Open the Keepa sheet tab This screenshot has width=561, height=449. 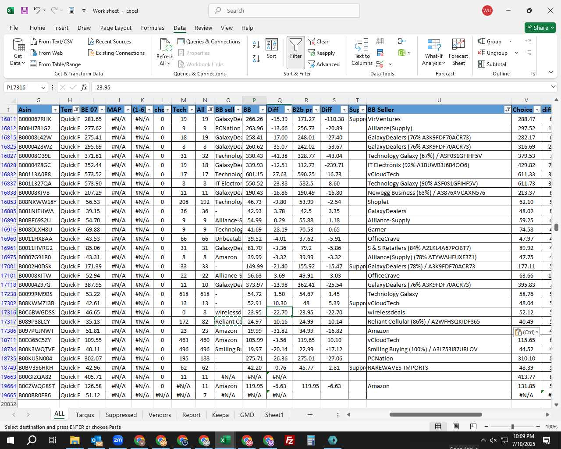coord(220,415)
